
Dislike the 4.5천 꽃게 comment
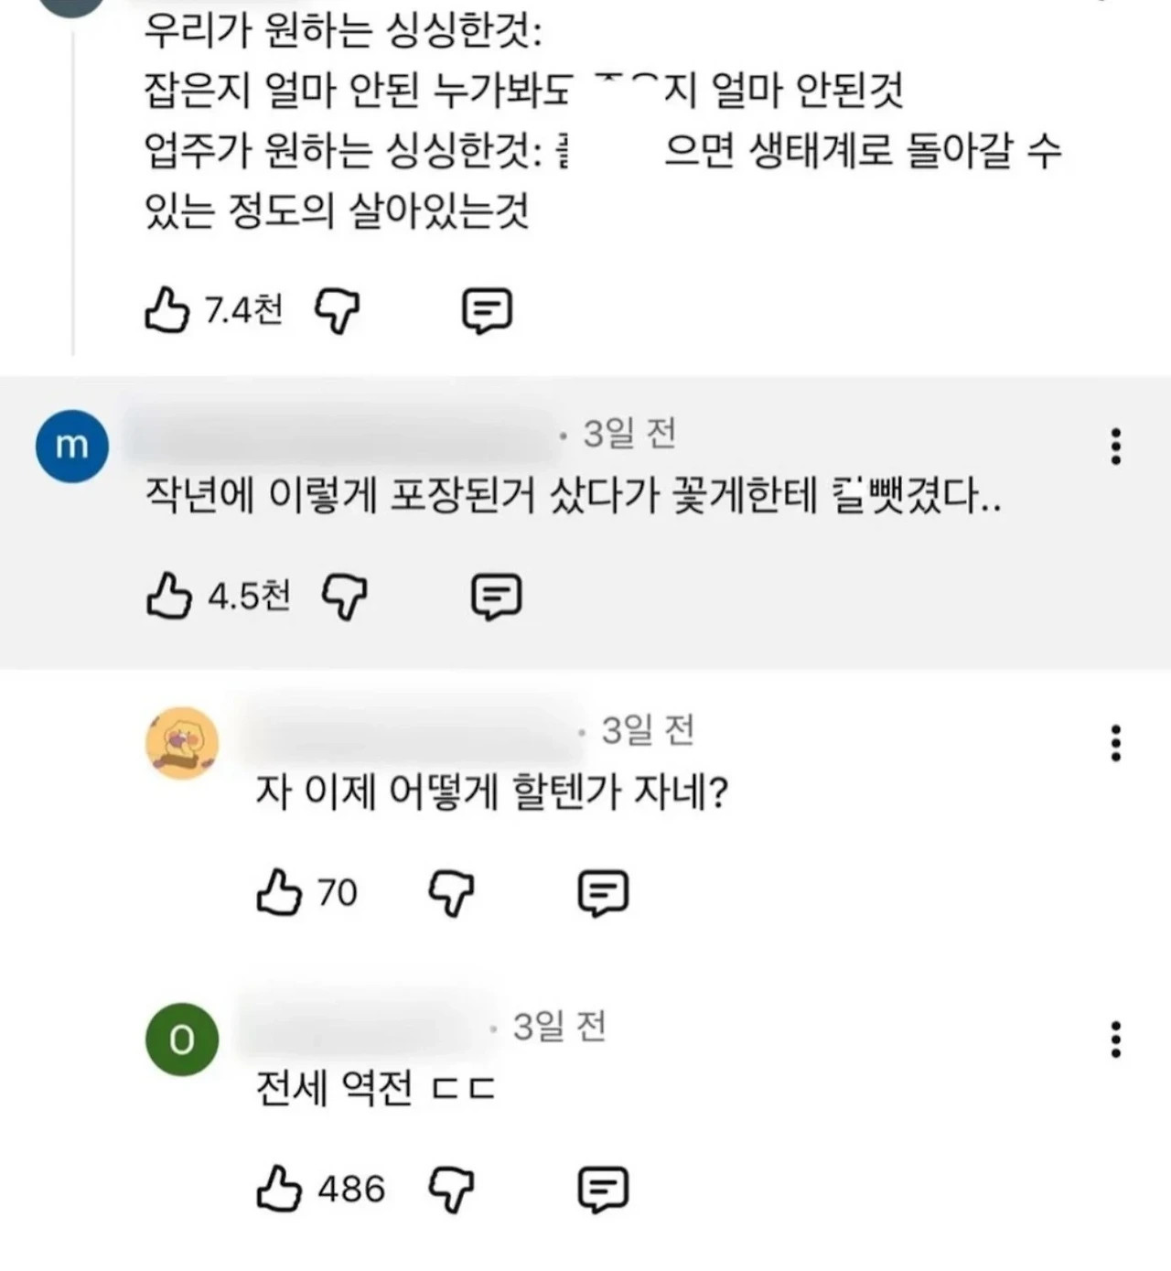point(345,598)
